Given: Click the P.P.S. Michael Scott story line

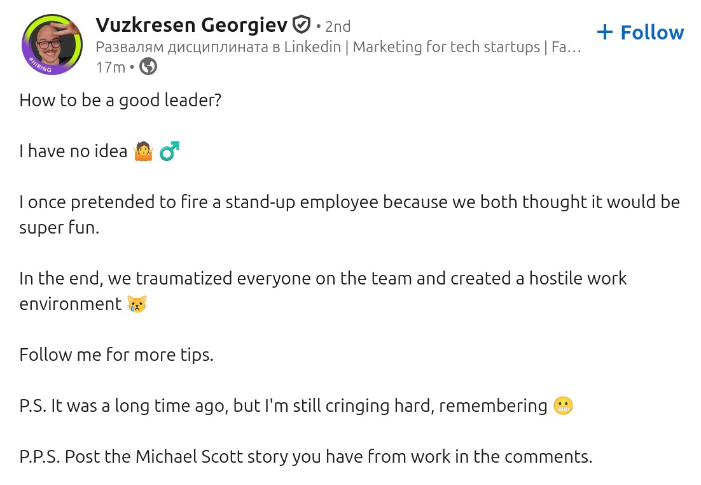Looking at the screenshot, I should [x=305, y=456].
